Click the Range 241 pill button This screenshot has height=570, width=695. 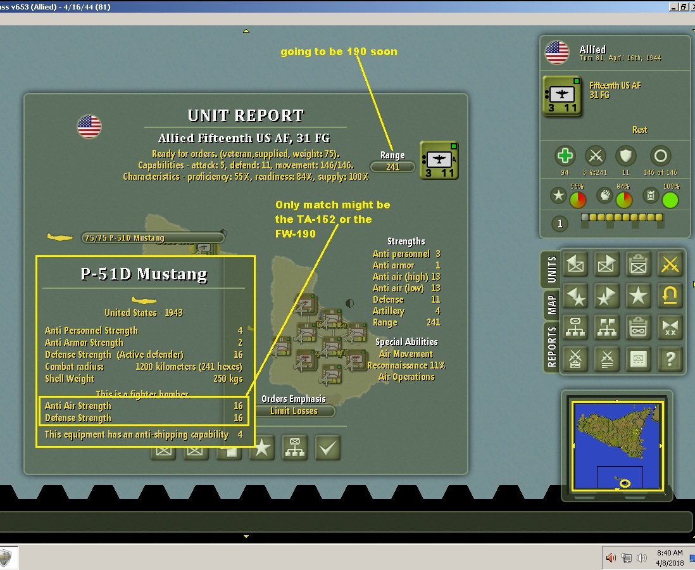392,167
